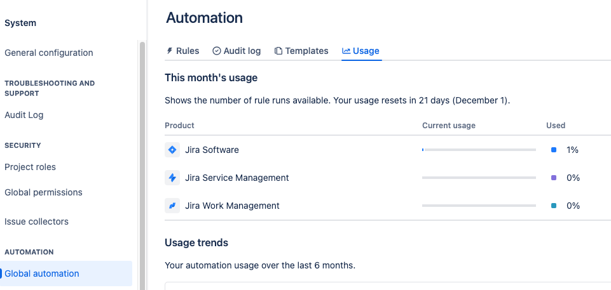Open General configuration in the sidebar
This screenshot has height=290, width=611.
pos(49,53)
